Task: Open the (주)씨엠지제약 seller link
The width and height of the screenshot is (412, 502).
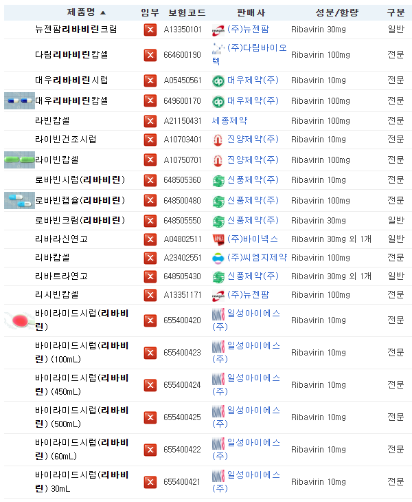Action: (257, 257)
